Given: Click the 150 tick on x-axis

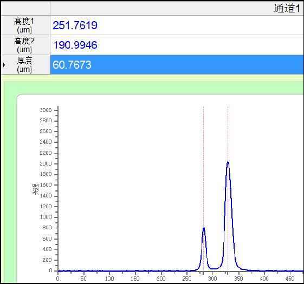Looking at the screenshot, I should pyautogui.click(x=135, y=279).
